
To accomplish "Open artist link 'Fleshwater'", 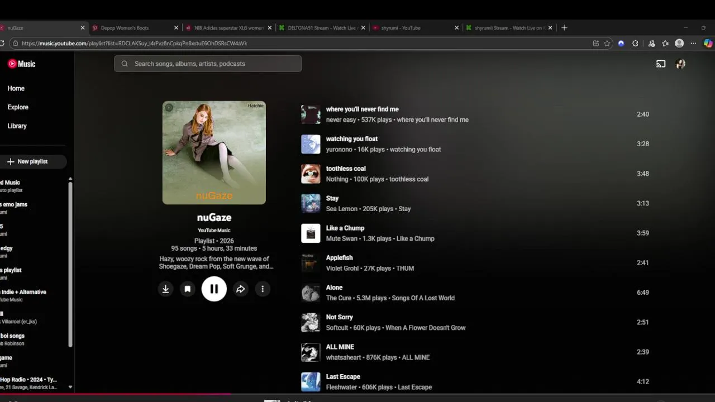I will pos(341,387).
